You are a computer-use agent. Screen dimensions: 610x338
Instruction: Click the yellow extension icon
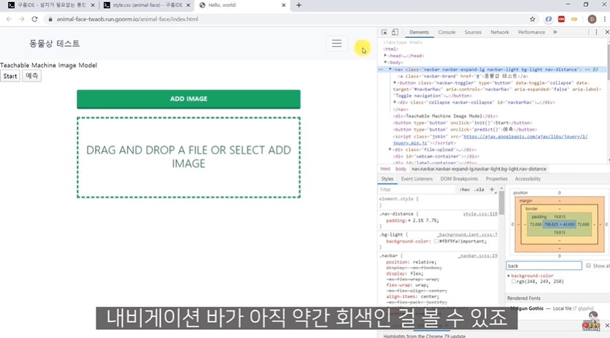click(x=574, y=19)
